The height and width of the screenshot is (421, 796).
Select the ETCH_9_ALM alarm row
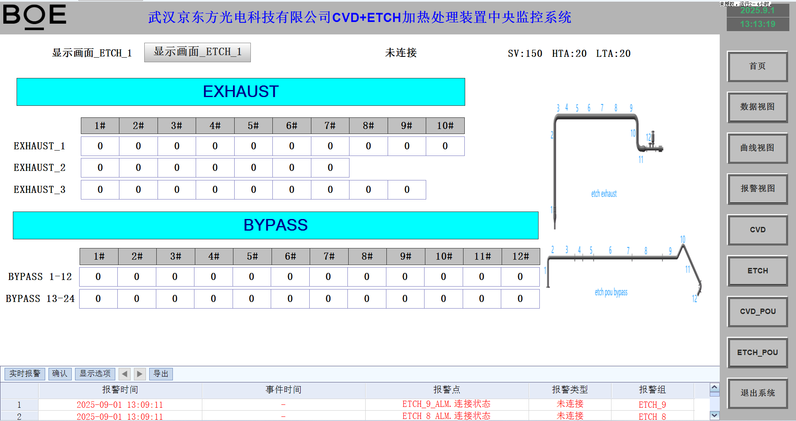click(446, 404)
